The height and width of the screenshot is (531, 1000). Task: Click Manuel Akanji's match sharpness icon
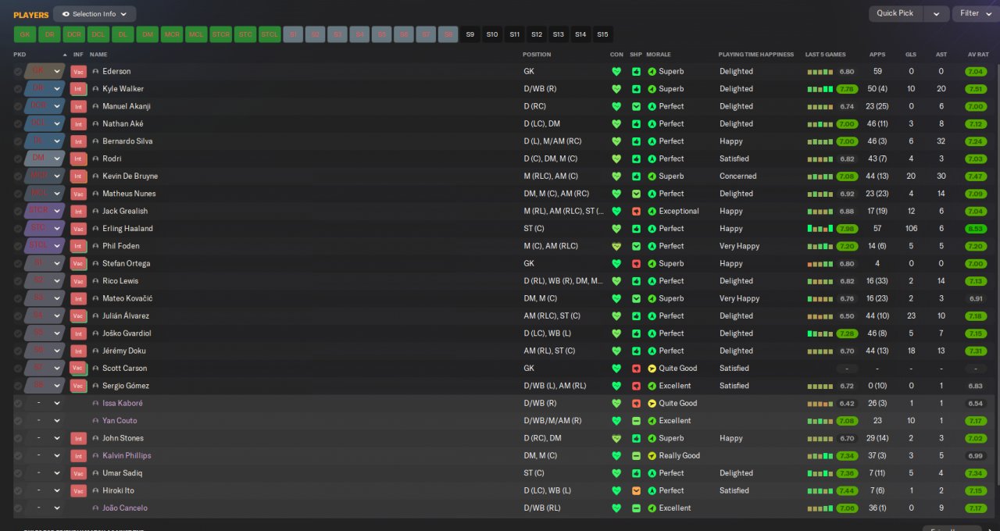coord(636,106)
